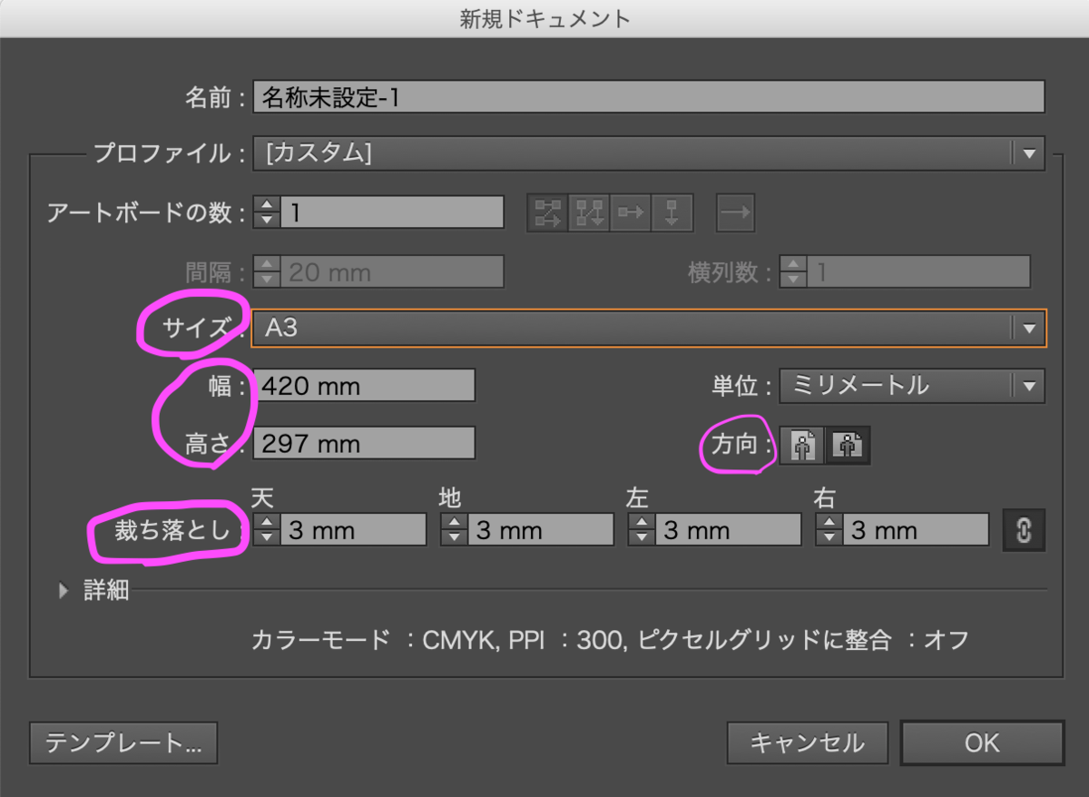Click the 名前 field containing 名称未設定-1
1089x797 pixels.
[x=649, y=97]
